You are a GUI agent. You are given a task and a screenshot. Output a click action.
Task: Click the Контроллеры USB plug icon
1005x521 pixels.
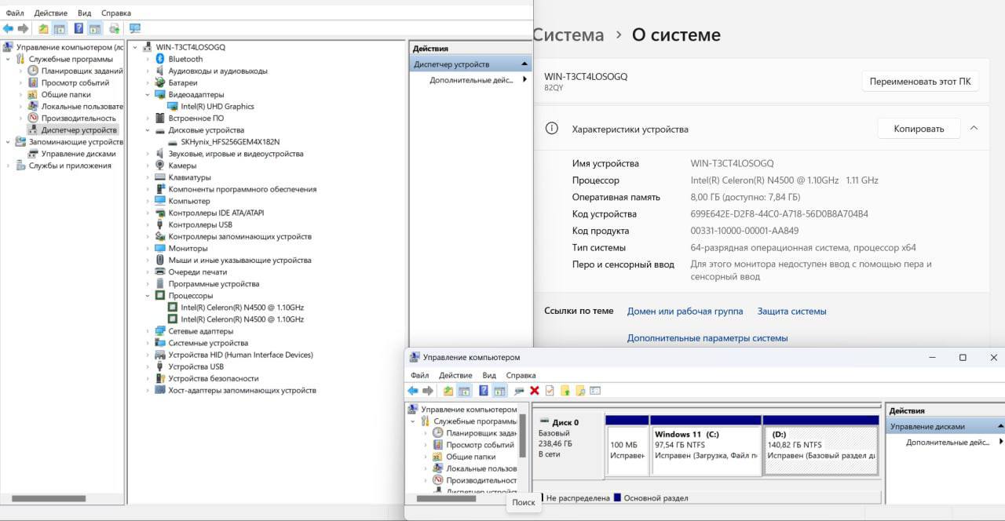(x=160, y=224)
